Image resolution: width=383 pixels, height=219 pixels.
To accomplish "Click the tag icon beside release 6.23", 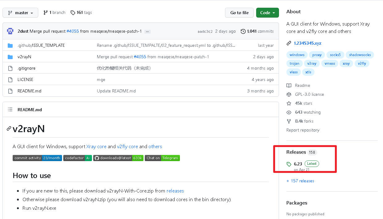I will point(289,164).
